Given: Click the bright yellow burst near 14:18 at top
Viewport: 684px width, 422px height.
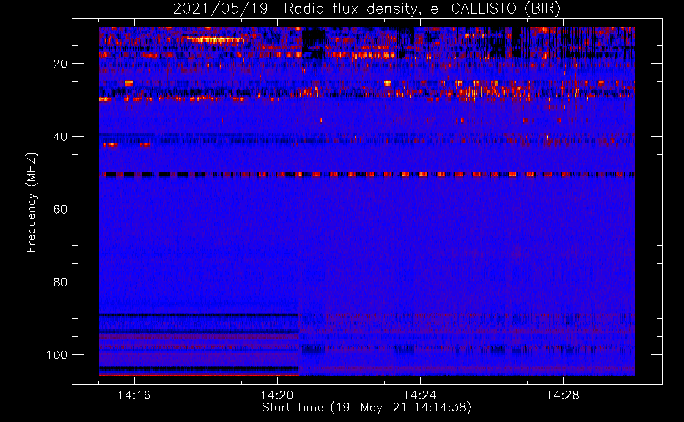Looking at the screenshot, I should pos(216,40).
